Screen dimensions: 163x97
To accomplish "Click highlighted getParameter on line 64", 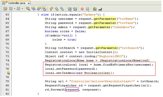I will point(105,19).
